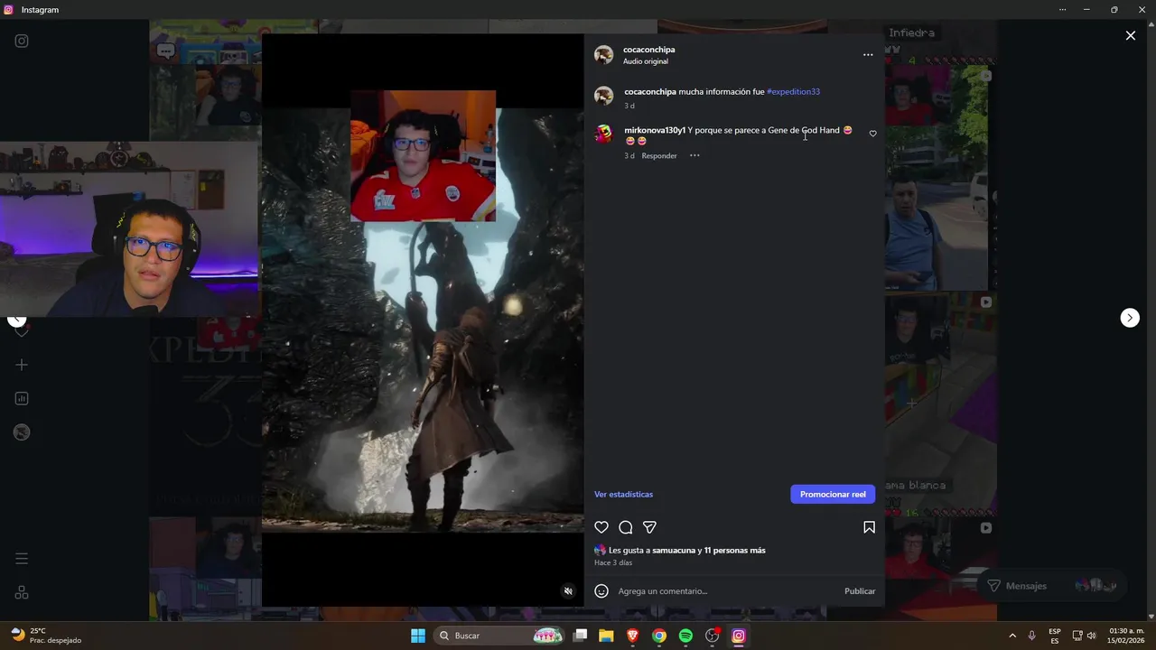Viewport: 1156px width, 650px height.
Task: Open the Dashboard stats icon in the sidebar
Action: (22, 398)
